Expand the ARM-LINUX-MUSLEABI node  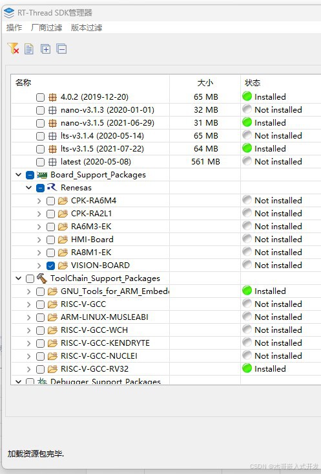pos(28,317)
